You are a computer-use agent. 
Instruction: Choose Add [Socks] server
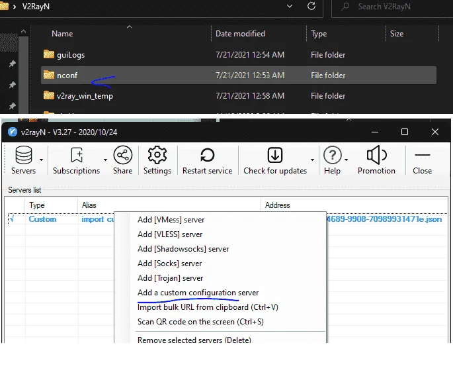[x=169, y=264]
